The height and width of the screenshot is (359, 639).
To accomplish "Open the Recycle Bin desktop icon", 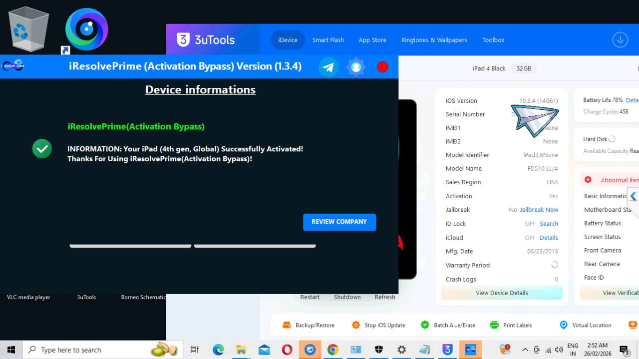I will point(28,30).
